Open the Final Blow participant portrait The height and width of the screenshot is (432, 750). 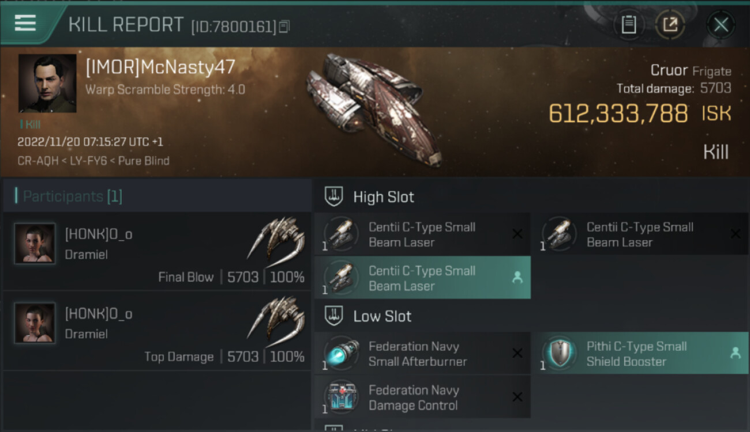click(x=35, y=244)
